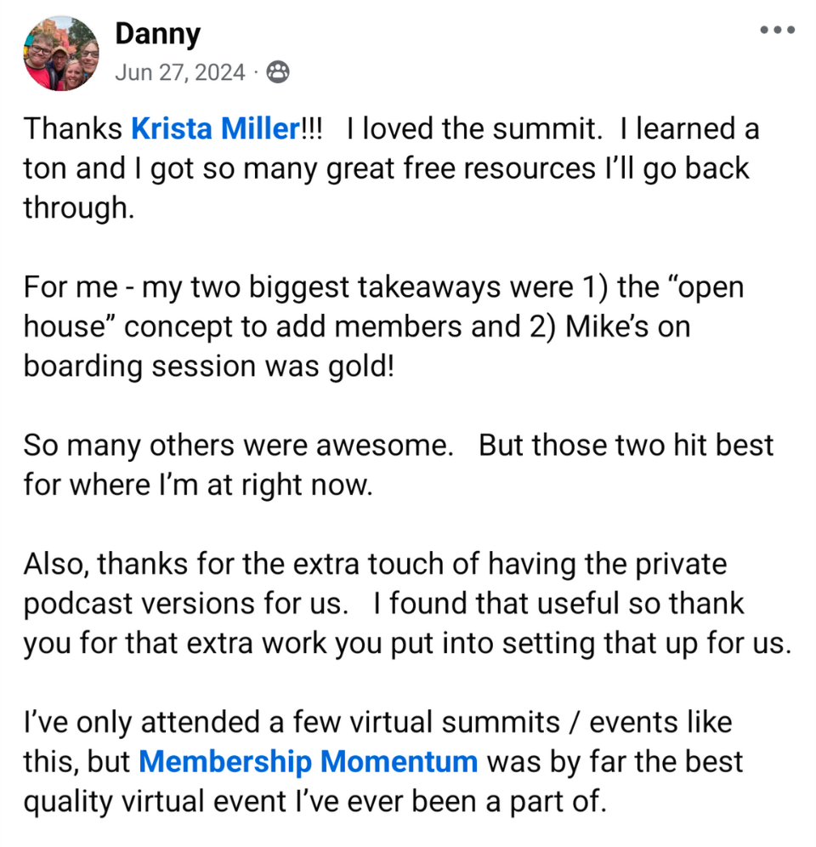
Task: Click the "Also, thanks for the extra touch" line
Action: point(374,564)
